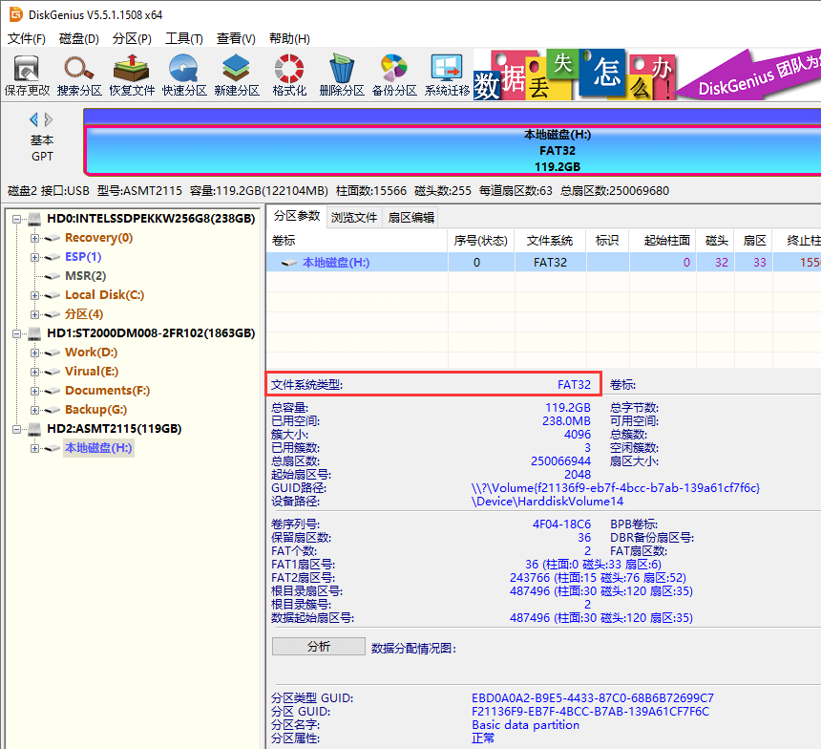This screenshot has height=749, width=821.
Task: Create a new partition with 新建分区
Action: point(237,75)
